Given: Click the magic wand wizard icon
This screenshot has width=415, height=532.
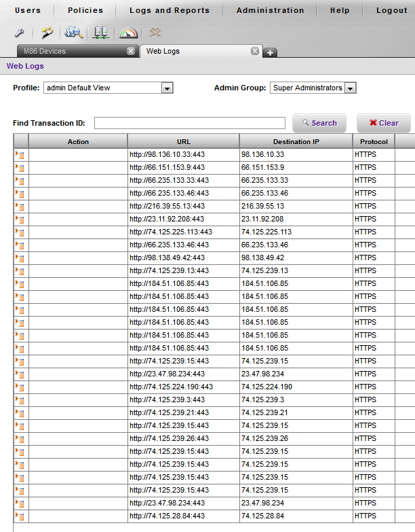Looking at the screenshot, I should (47, 33).
